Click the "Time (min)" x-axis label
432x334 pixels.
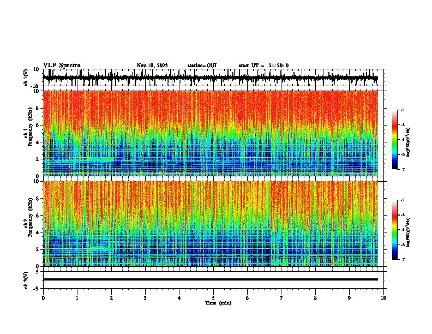coord(218,303)
